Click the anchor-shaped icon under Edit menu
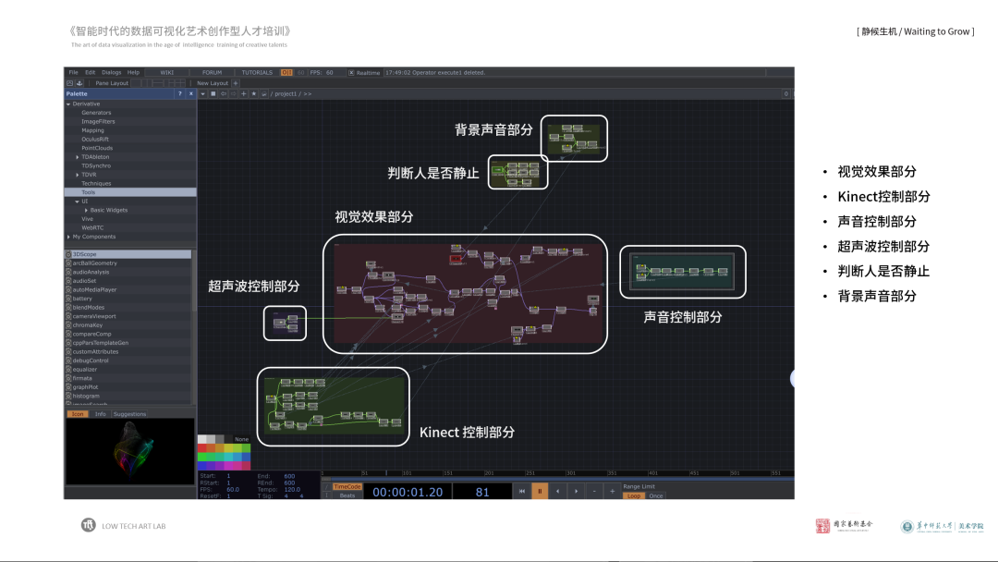The width and height of the screenshot is (998, 562). pyautogui.click(x=79, y=83)
